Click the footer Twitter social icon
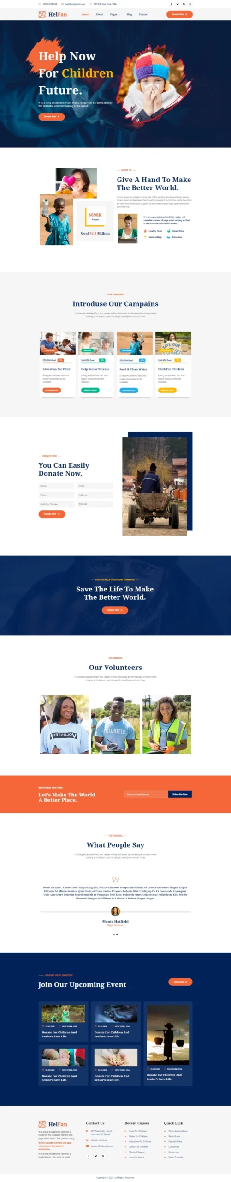The height and width of the screenshot is (1182, 231). pos(96,1156)
